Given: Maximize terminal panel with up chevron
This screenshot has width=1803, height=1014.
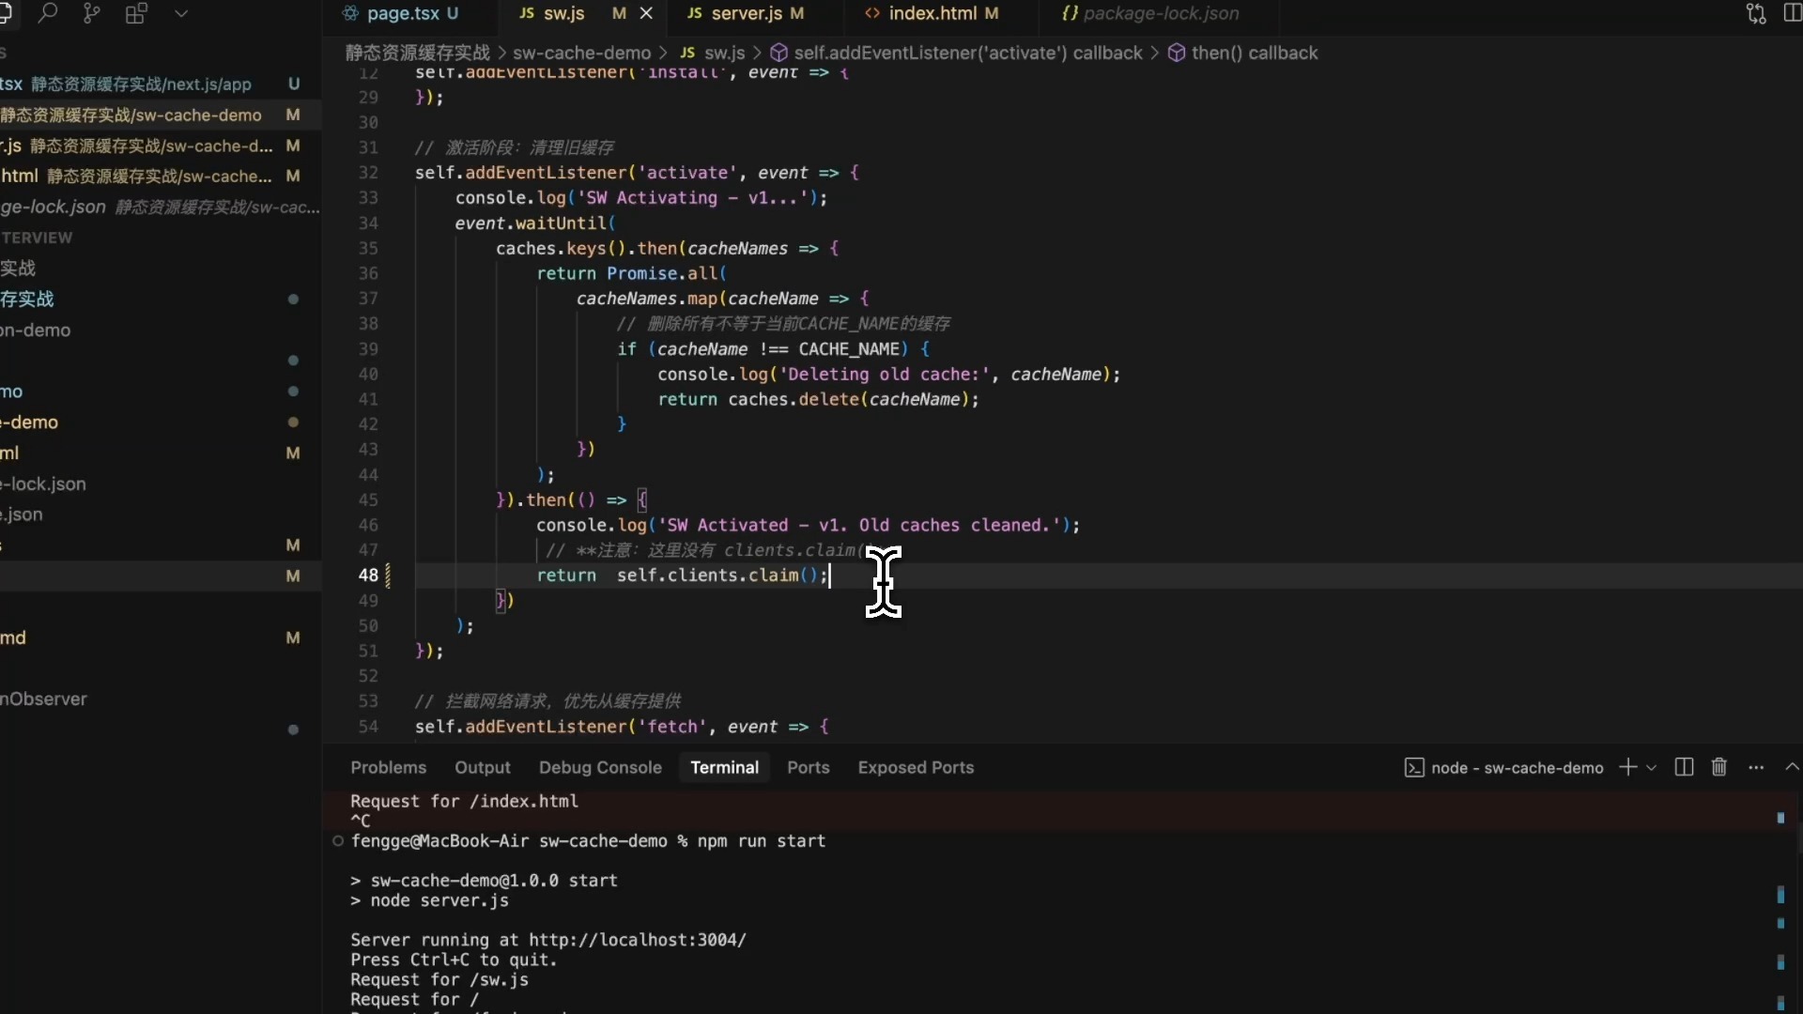Looking at the screenshot, I should coord(1792,767).
